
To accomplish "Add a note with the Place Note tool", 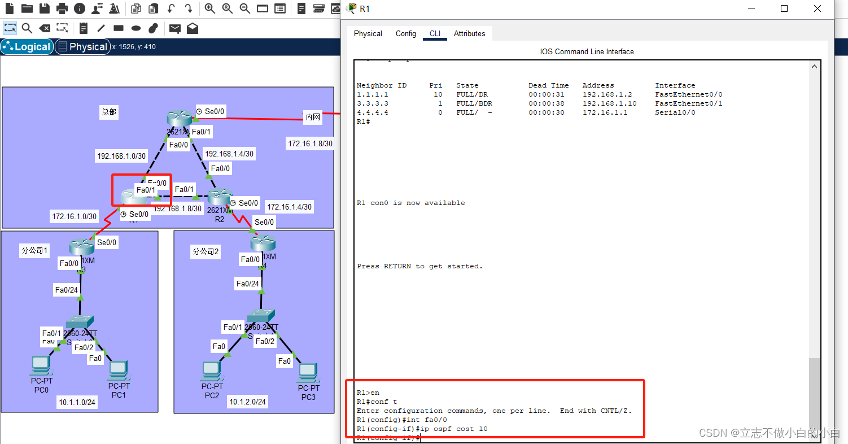I will pos(84,28).
